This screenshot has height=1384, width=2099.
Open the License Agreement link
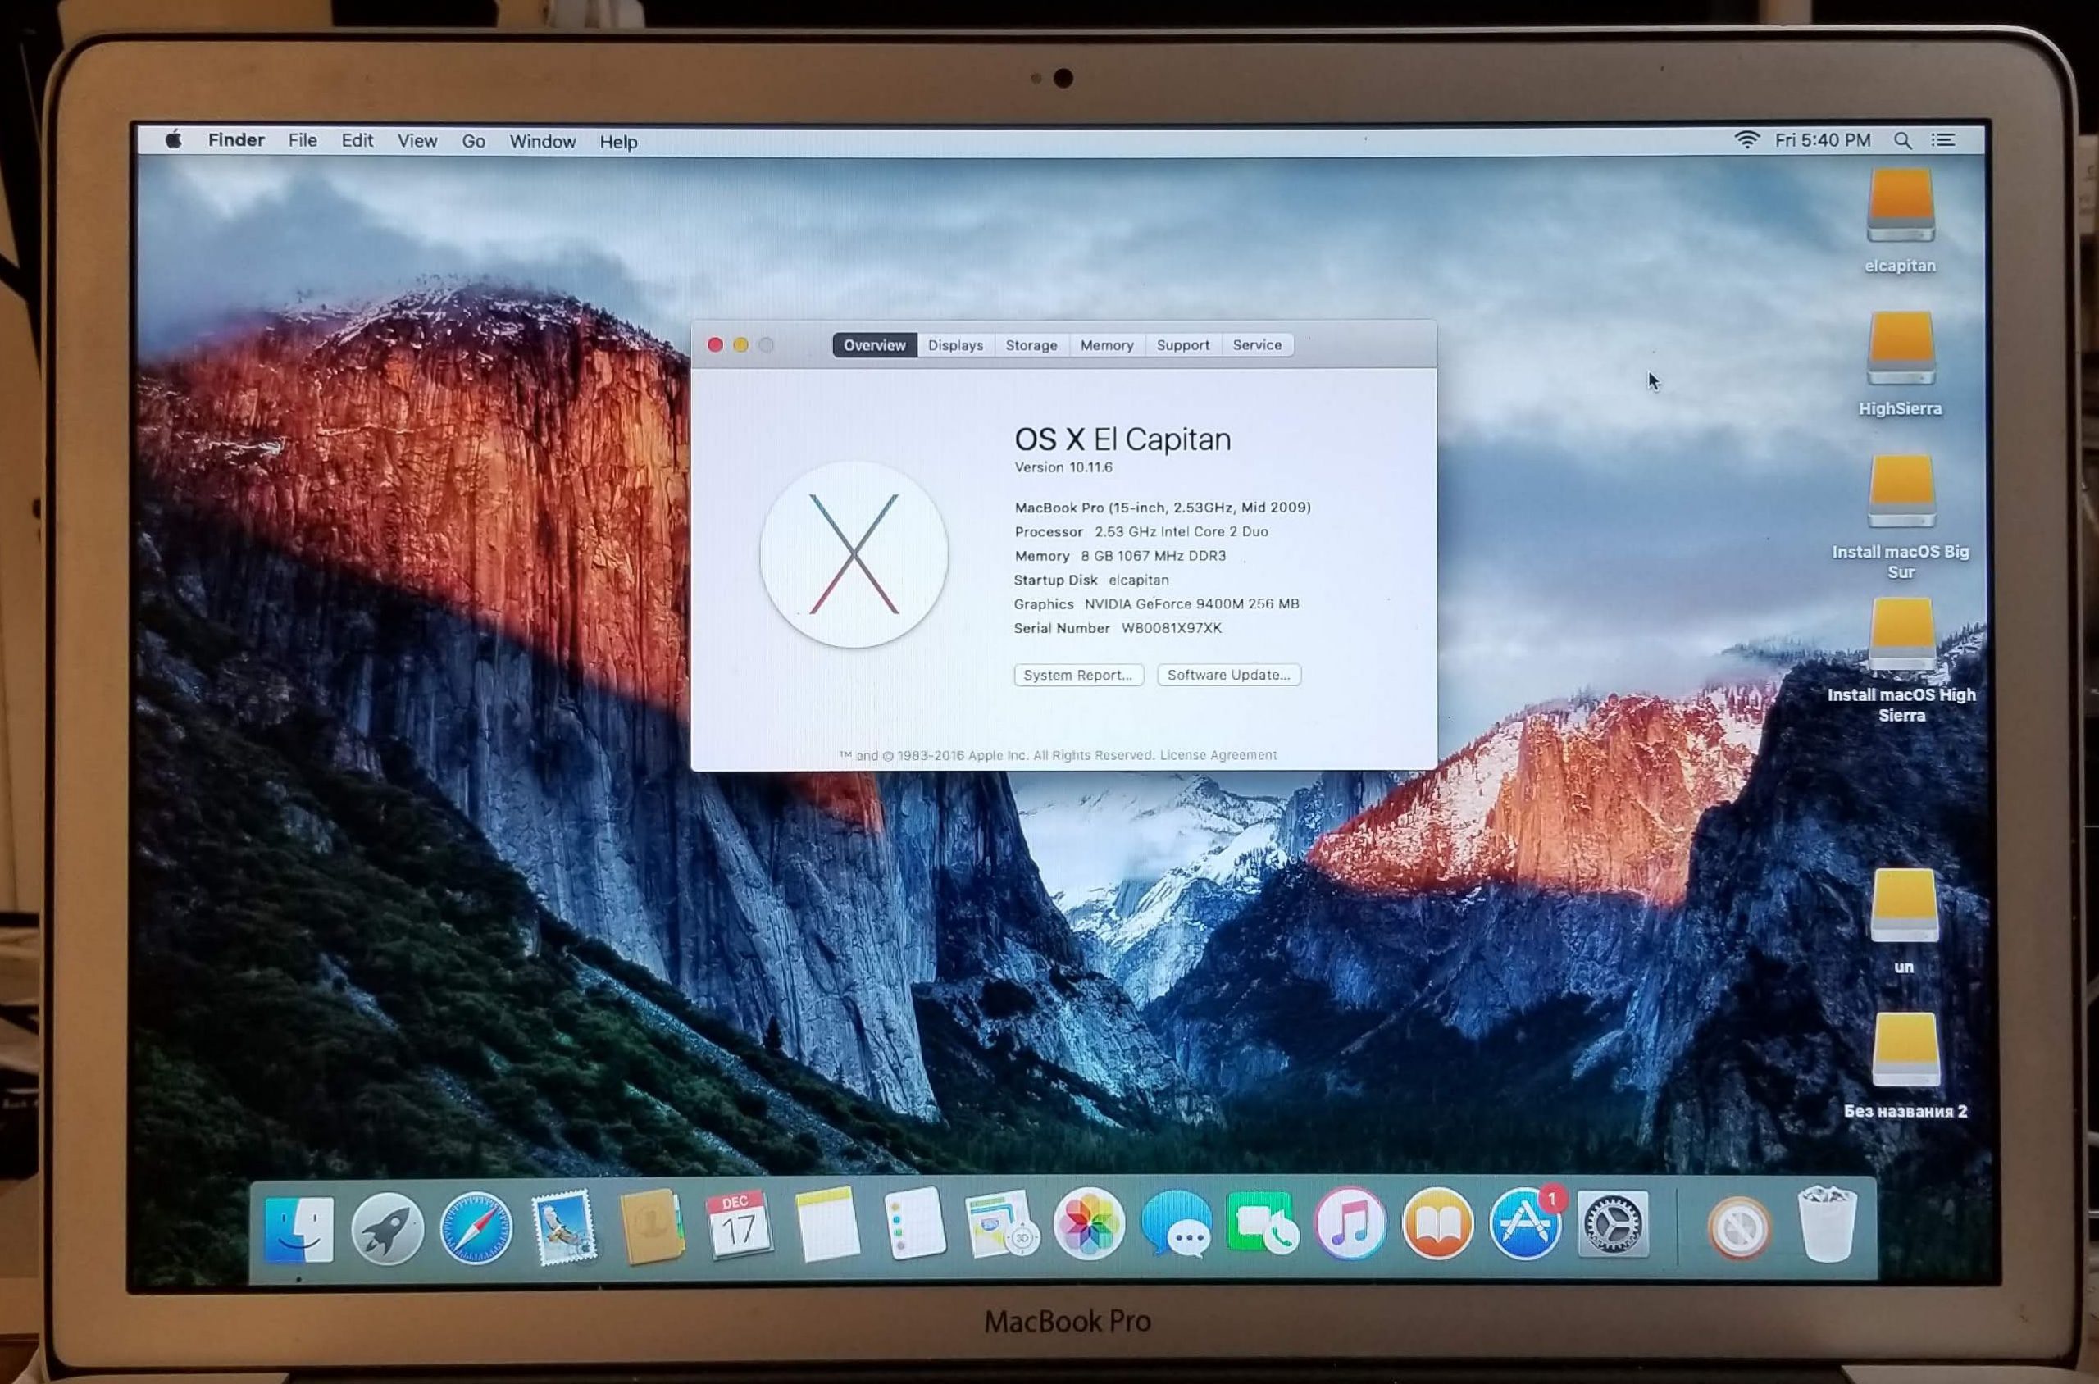(1218, 756)
